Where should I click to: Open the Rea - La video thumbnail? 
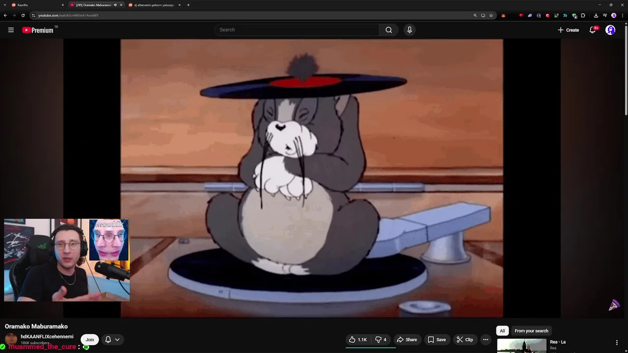[x=522, y=346]
